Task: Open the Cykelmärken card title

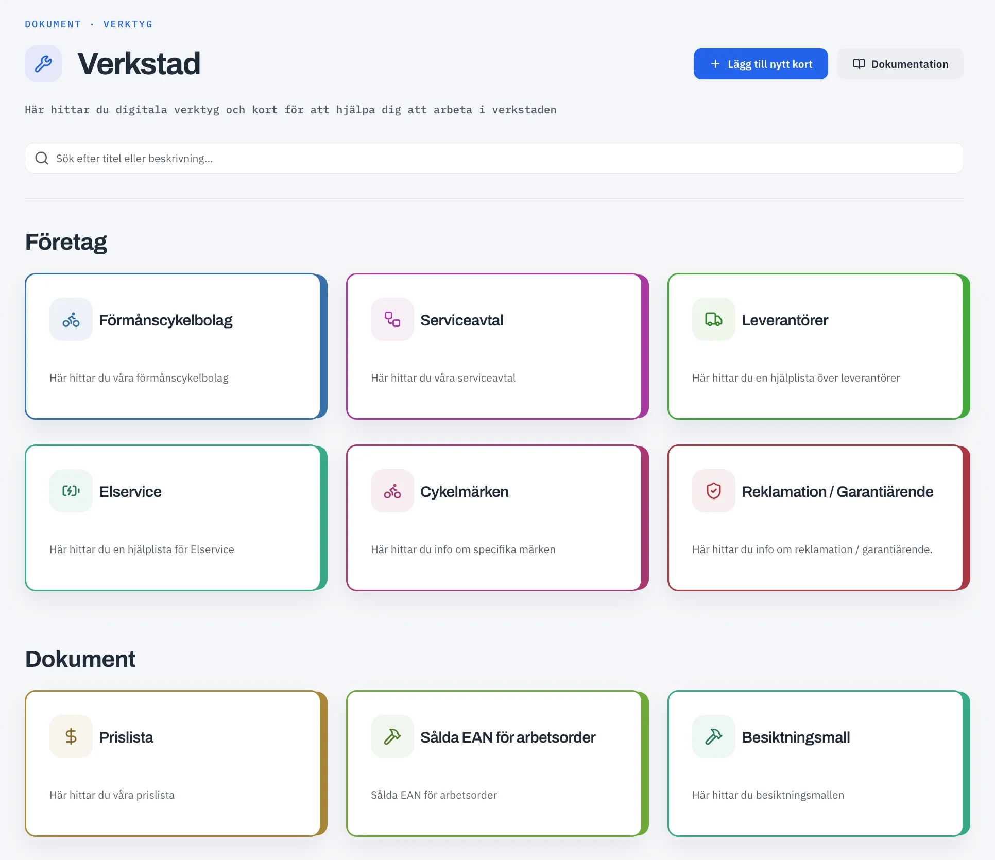Action: coord(465,491)
